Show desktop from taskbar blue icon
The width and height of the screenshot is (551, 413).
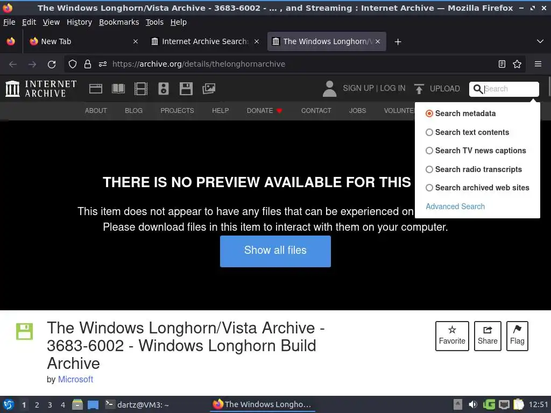[93, 404]
